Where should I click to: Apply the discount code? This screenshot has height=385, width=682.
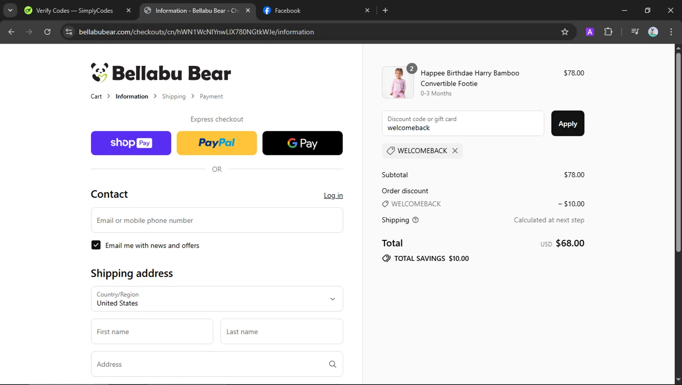(x=567, y=123)
